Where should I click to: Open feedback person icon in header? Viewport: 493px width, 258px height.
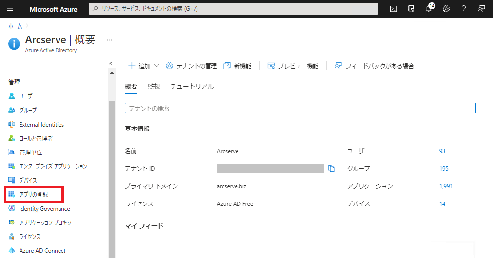(481, 9)
